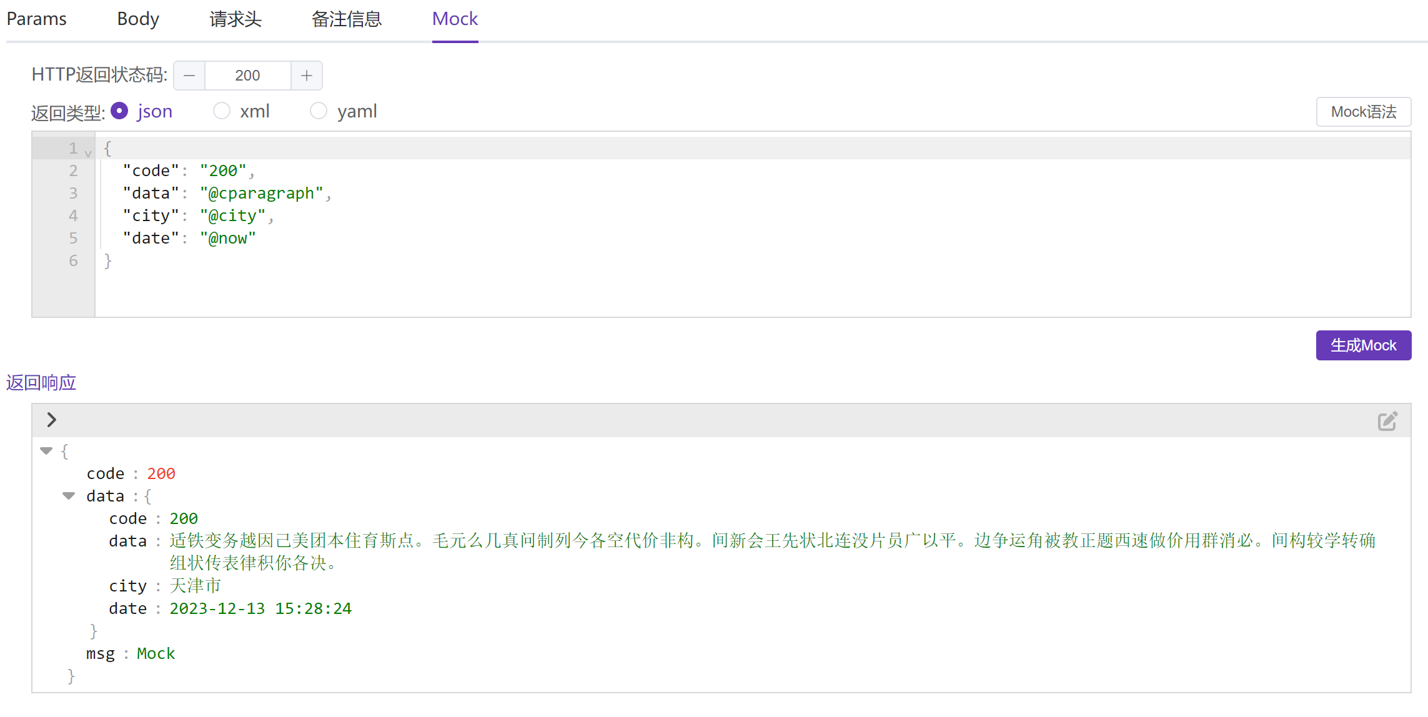Select the yaml return type

point(319,111)
